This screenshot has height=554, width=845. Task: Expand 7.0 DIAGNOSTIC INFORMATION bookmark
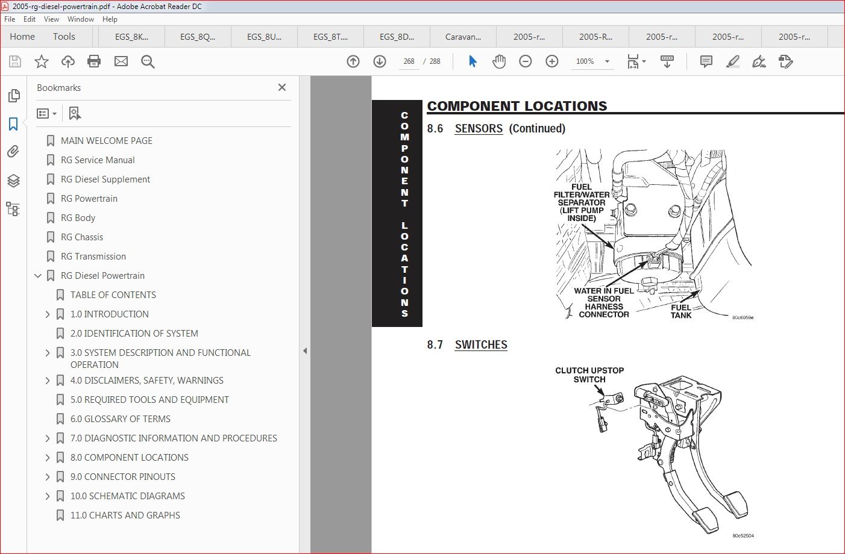(x=48, y=438)
